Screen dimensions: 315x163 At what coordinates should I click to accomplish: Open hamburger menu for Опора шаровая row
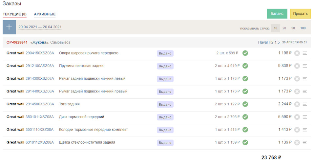pyautogui.click(x=305, y=53)
